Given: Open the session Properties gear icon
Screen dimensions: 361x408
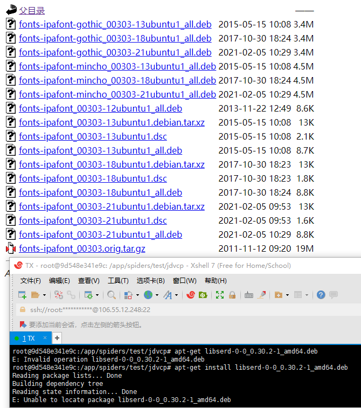Looking at the screenshot, I should [88, 295].
